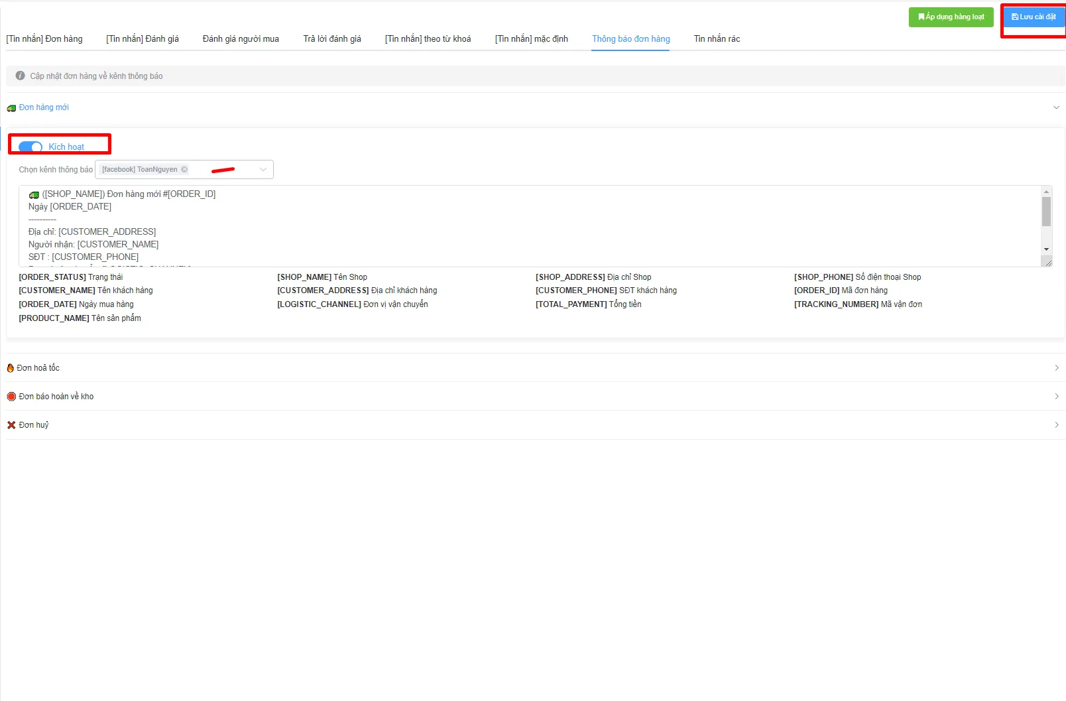Open the [Tin nhắn] Đơn hàng tab
The image size is (1066, 701).
(x=44, y=39)
